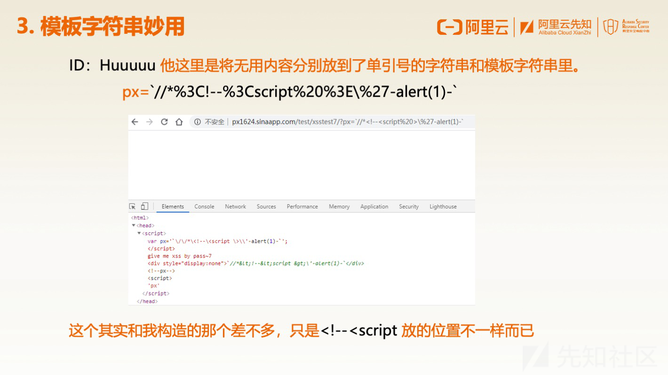Click the Alibaba Cloud XianZhi logo

556,27
